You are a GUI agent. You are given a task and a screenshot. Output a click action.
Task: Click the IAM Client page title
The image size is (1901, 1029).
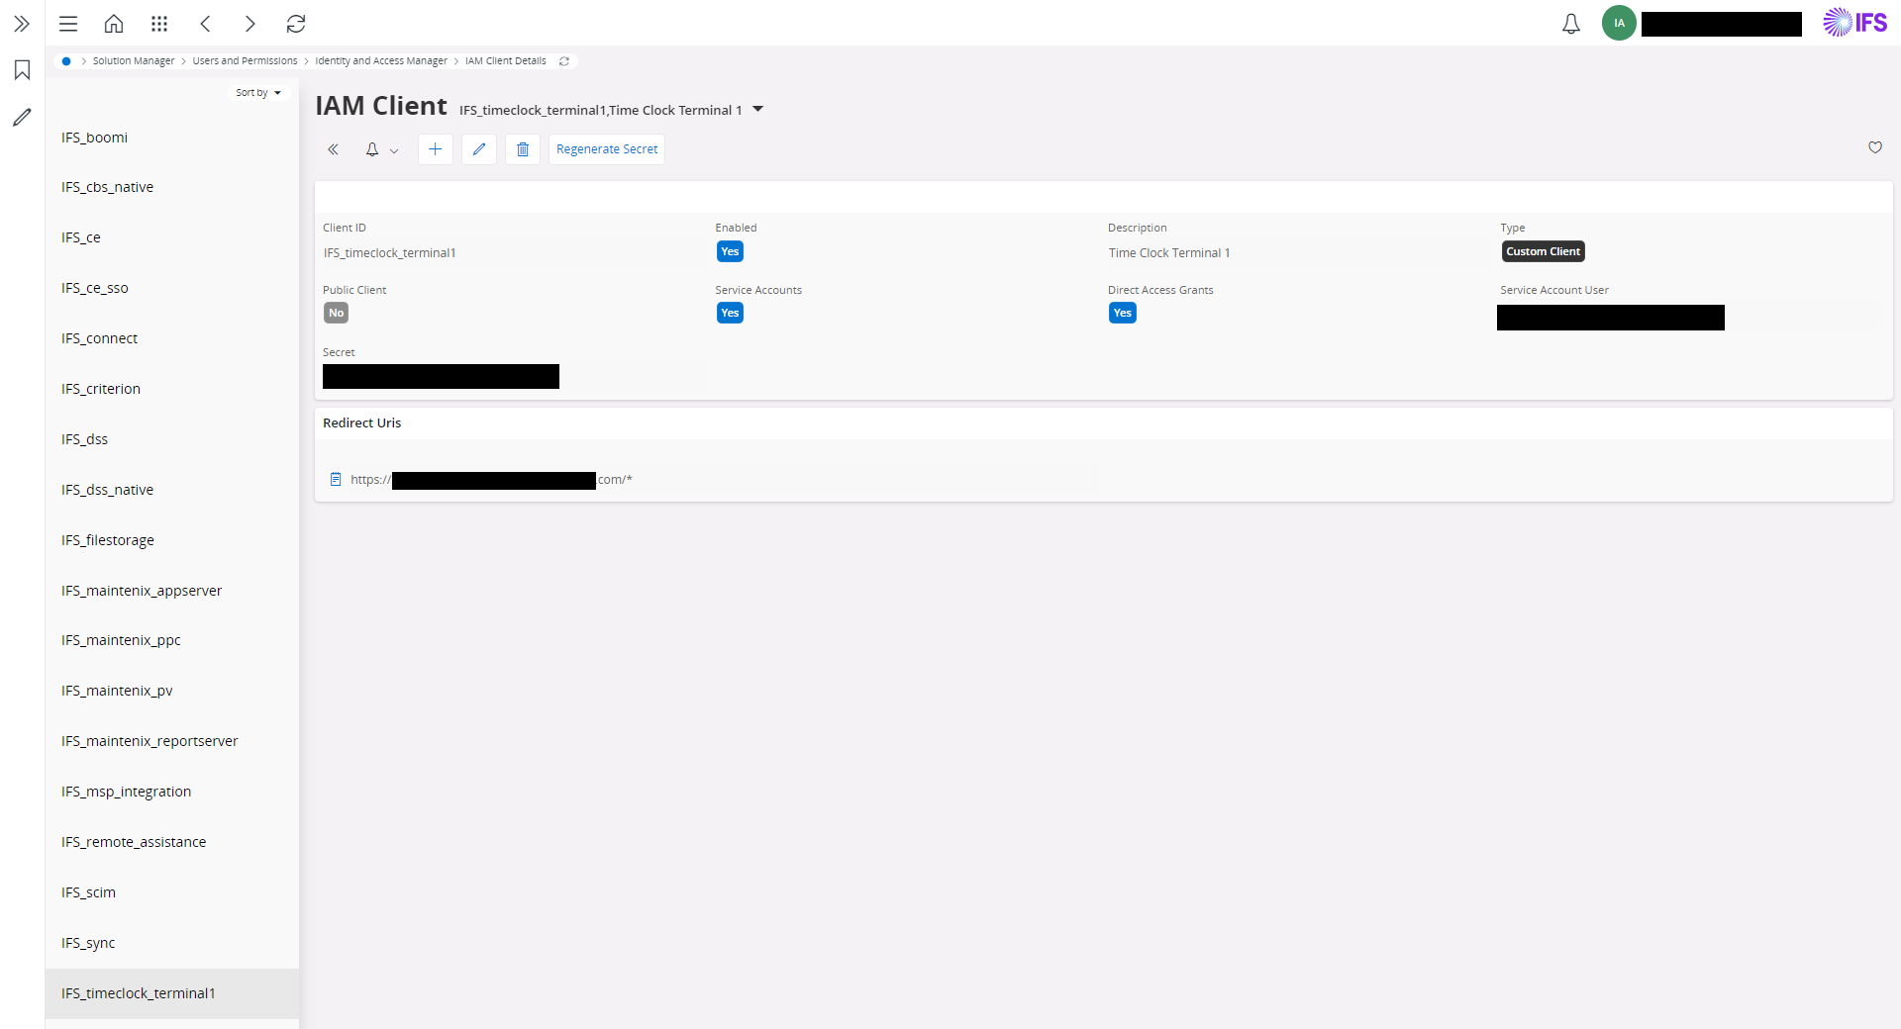click(381, 106)
